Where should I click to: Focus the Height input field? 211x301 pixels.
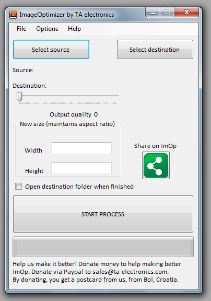pyautogui.click(x=81, y=168)
